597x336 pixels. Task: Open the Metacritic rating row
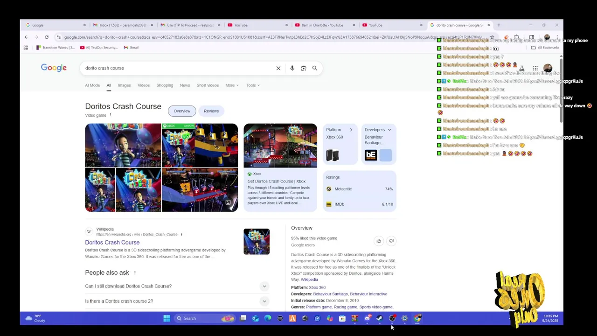coord(360,189)
